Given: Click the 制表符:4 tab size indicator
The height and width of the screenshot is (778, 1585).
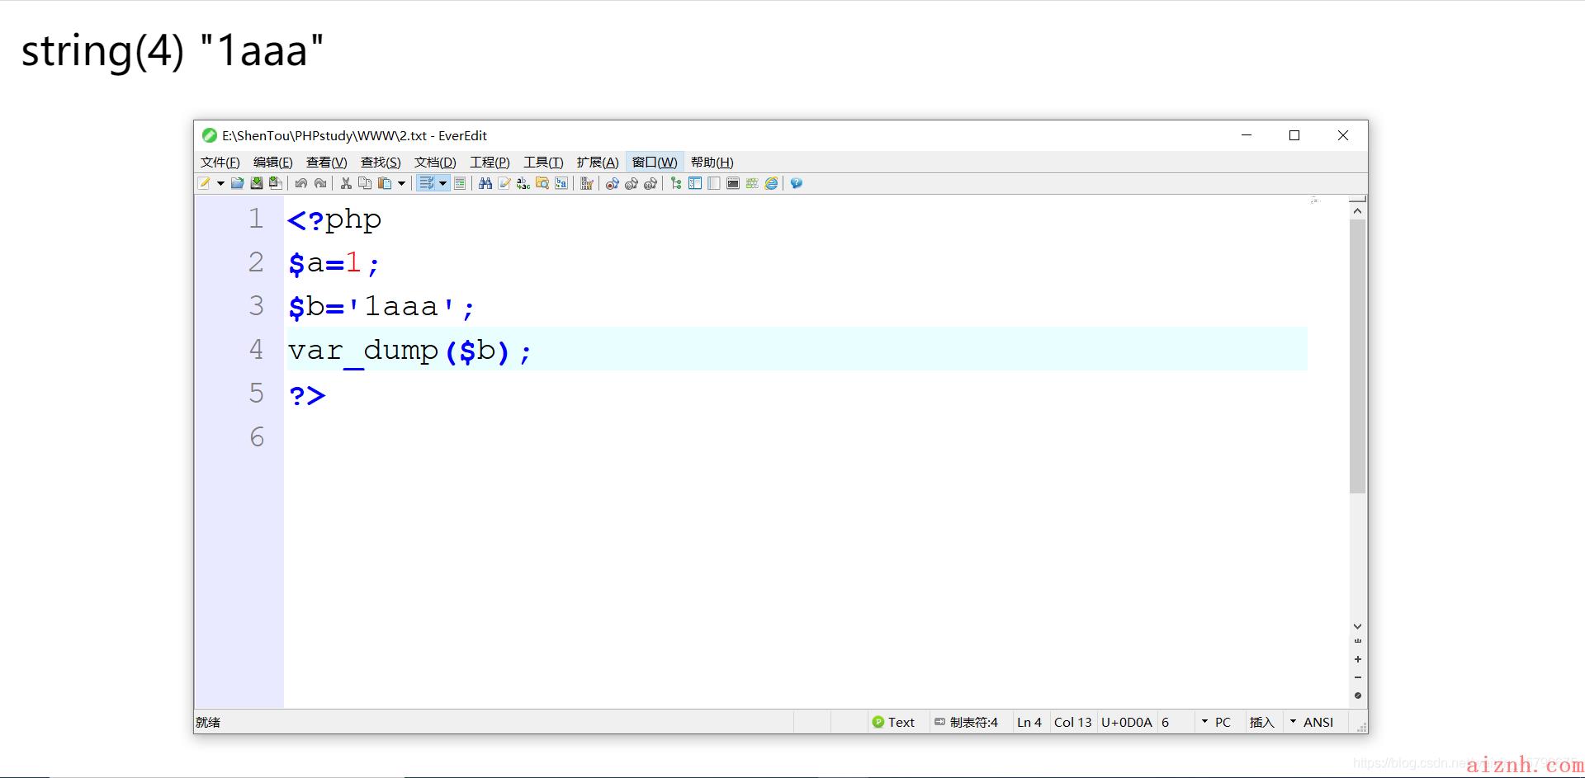Looking at the screenshot, I should (967, 722).
